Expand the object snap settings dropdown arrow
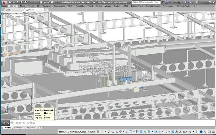This screenshot has height=135, width=216. pyautogui.click(x=134, y=132)
